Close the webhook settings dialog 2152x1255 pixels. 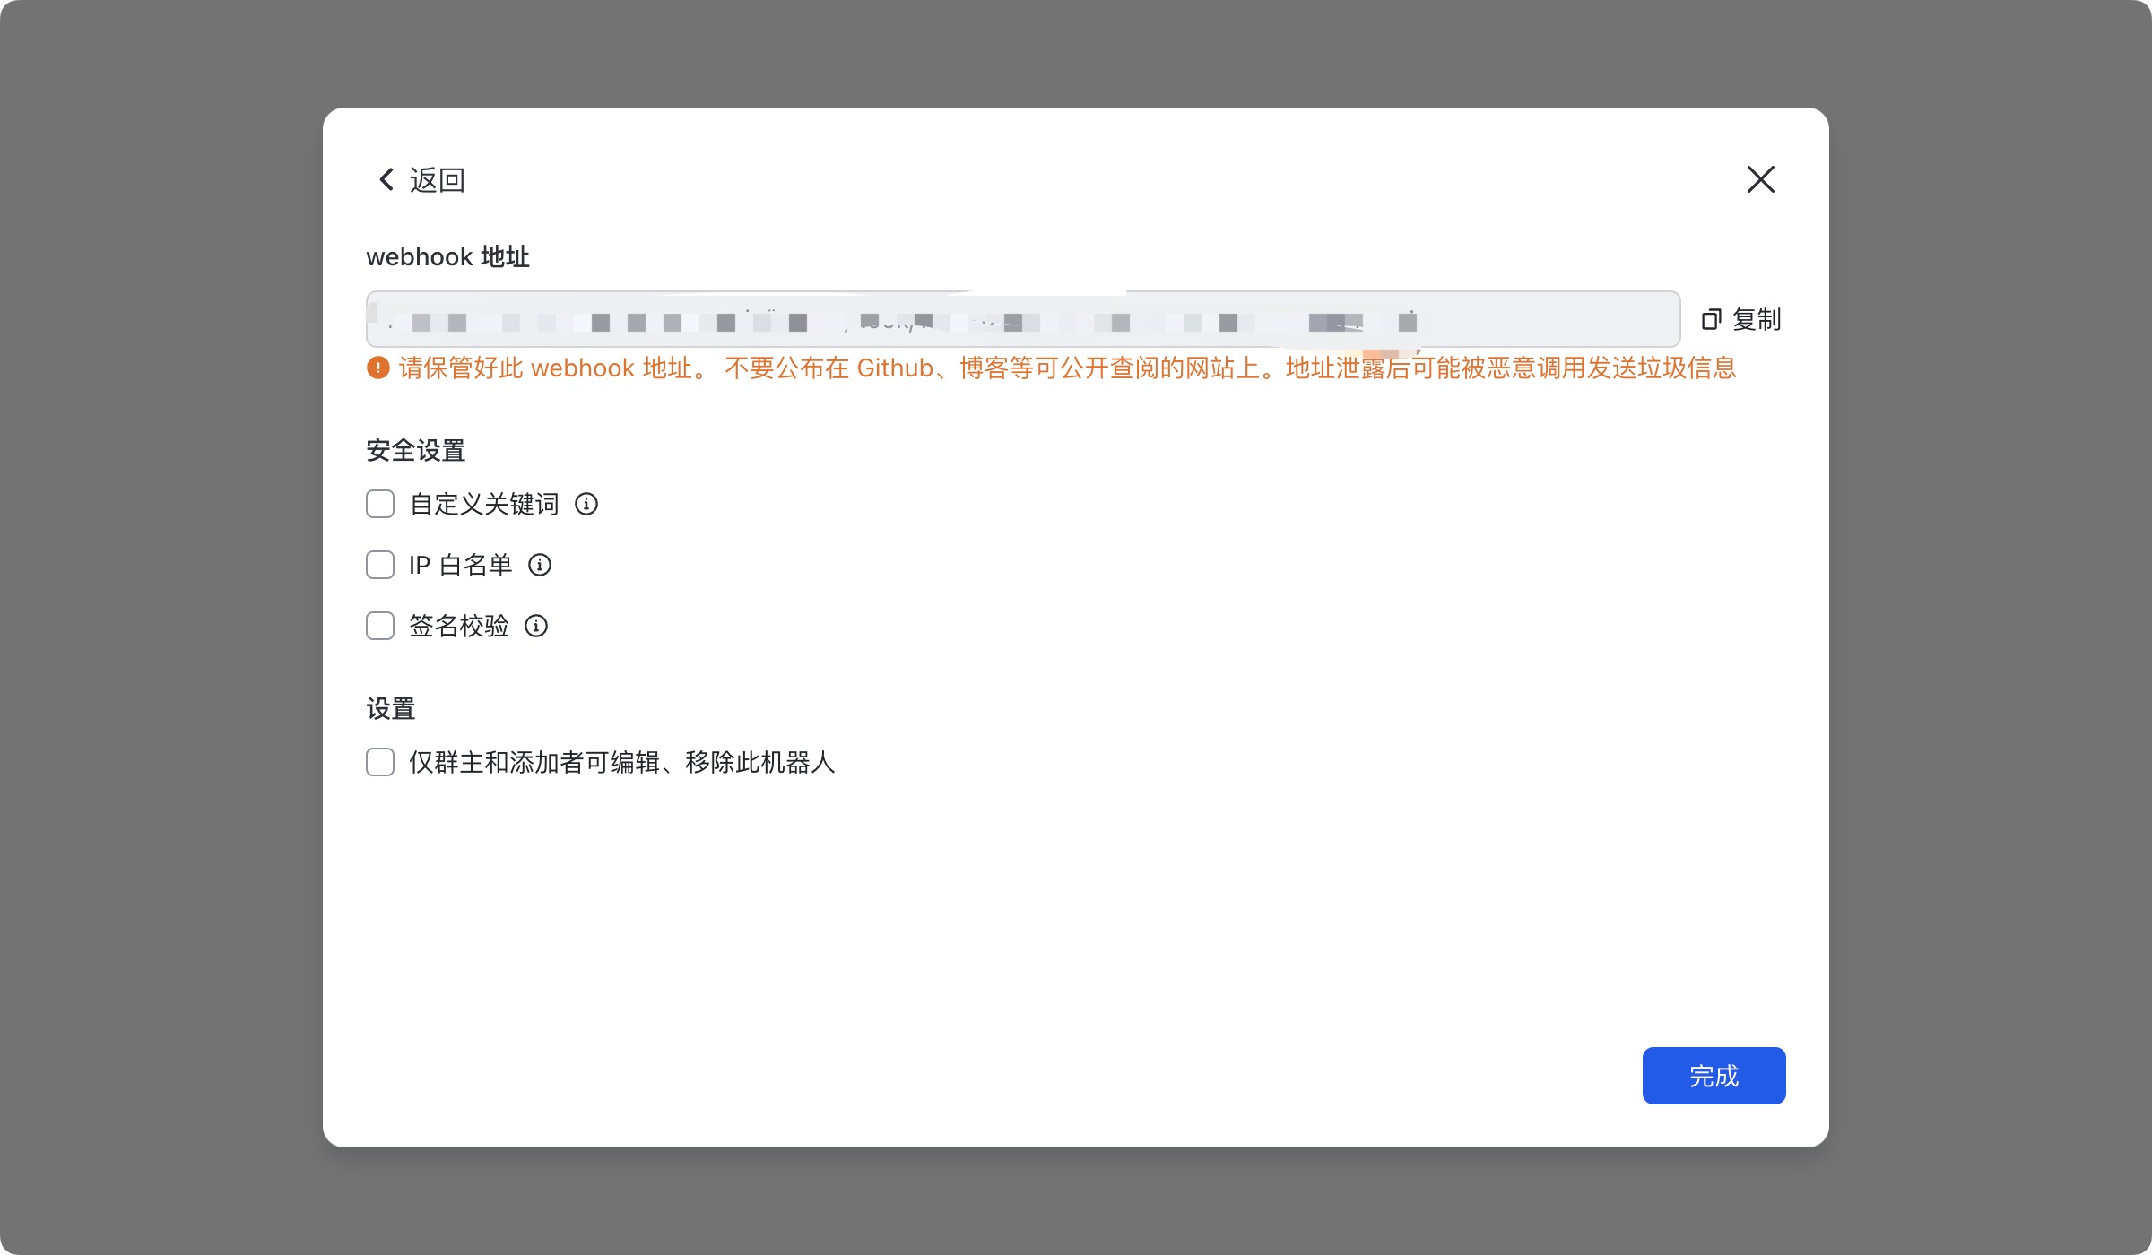[x=1760, y=179]
